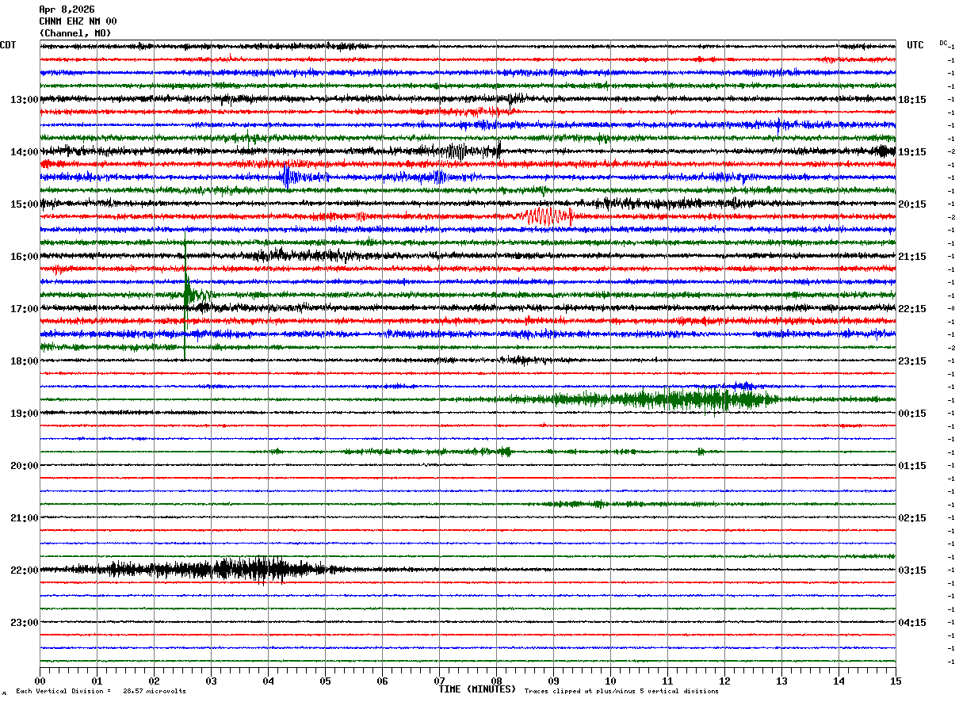Click the Each Vertical Division scale note

[x=101, y=691]
